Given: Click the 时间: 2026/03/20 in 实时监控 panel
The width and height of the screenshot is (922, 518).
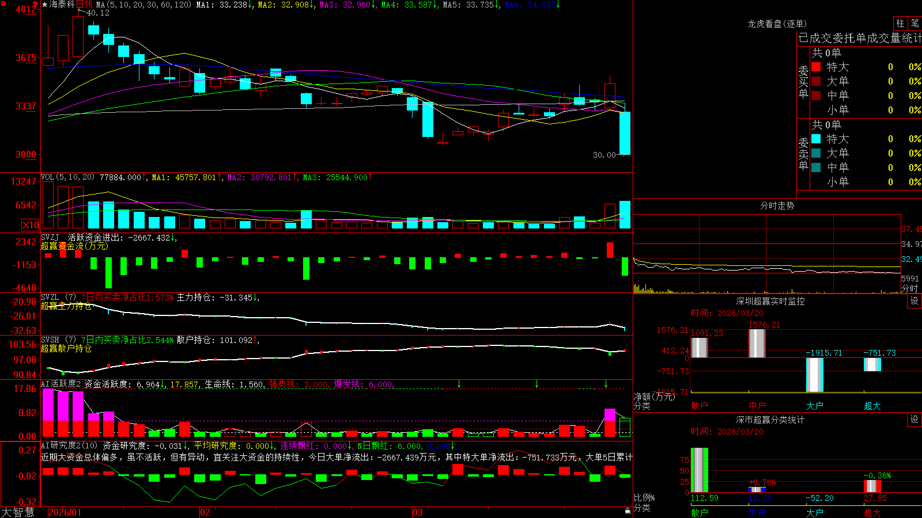Looking at the screenshot, I should click(x=727, y=313).
